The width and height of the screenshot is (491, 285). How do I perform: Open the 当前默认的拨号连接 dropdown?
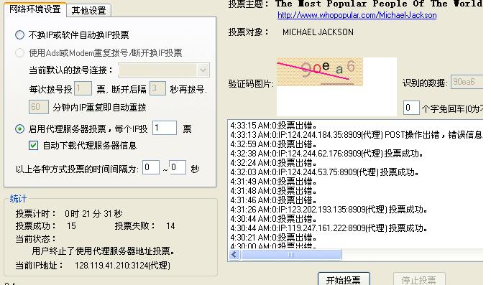click(x=164, y=70)
